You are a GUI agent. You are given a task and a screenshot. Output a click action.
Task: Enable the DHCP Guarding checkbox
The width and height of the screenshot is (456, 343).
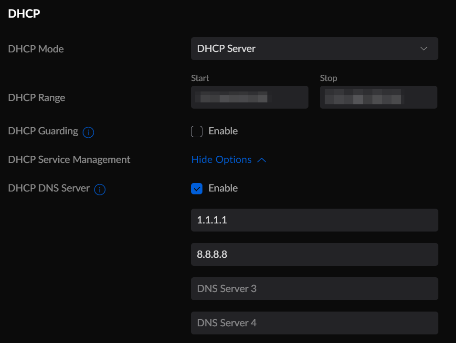pyautogui.click(x=197, y=131)
